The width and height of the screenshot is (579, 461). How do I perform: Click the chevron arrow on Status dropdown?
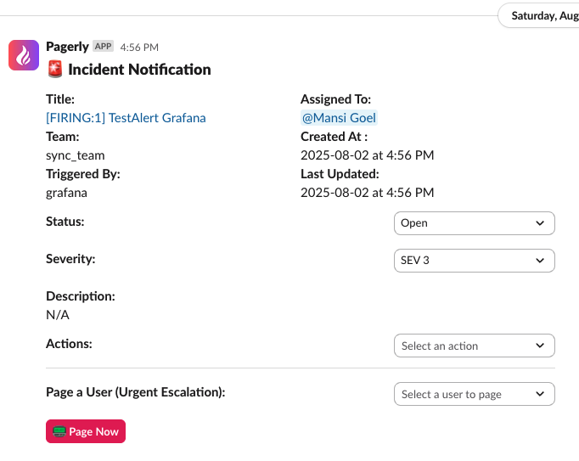[540, 223]
